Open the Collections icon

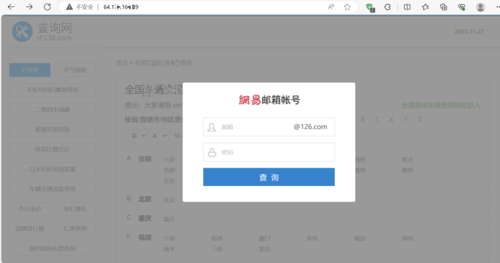click(444, 7)
